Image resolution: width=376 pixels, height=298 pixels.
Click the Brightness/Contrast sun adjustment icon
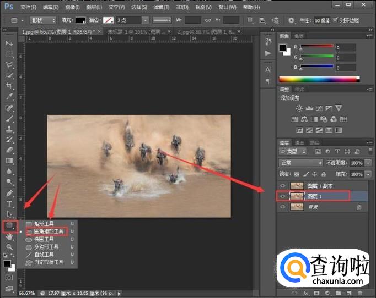pyautogui.click(x=299, y=108)
